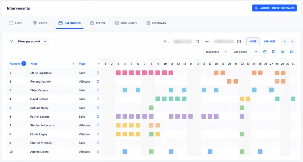Open the RELEVÉ tab
Screen dimensions: 303x162
point(98,23)
